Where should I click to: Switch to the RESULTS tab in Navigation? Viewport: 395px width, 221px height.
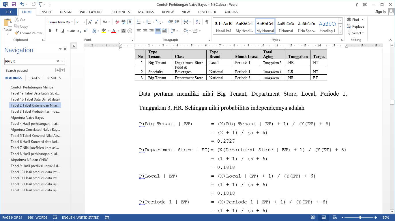(x=54, y=78)
